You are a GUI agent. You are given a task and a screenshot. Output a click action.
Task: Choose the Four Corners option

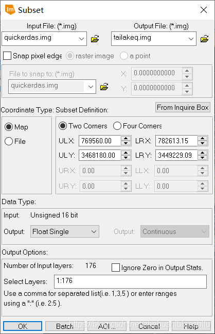(117, 126)
